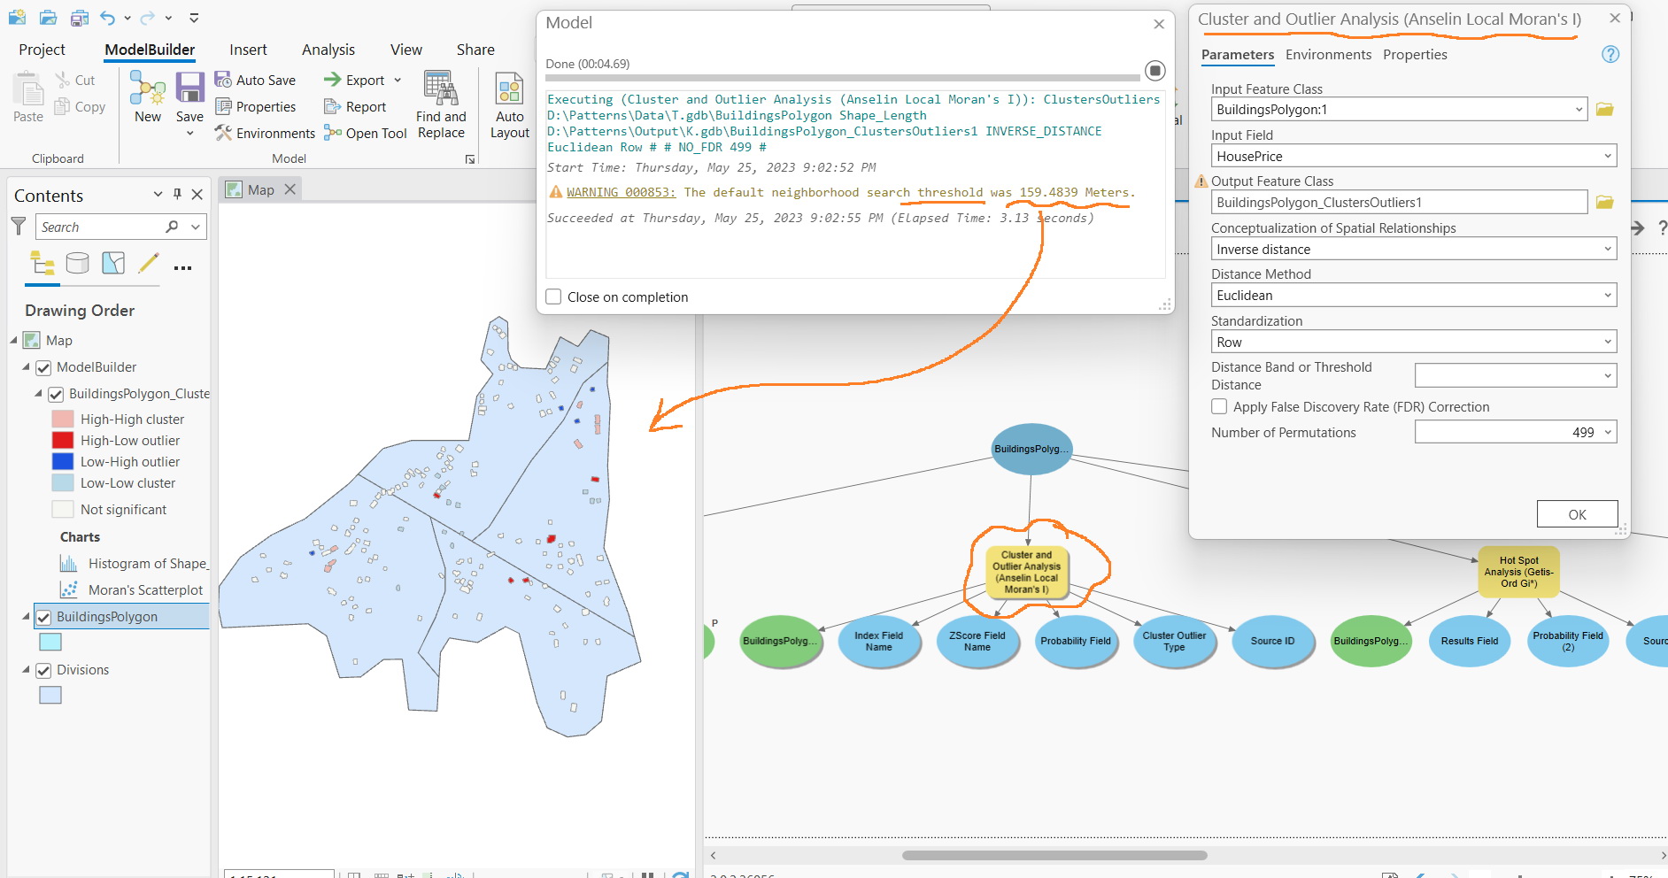Click the Paste clipboard icon
The width and height of the screenshot is (1668, 878).
click(x=28, y=89)
